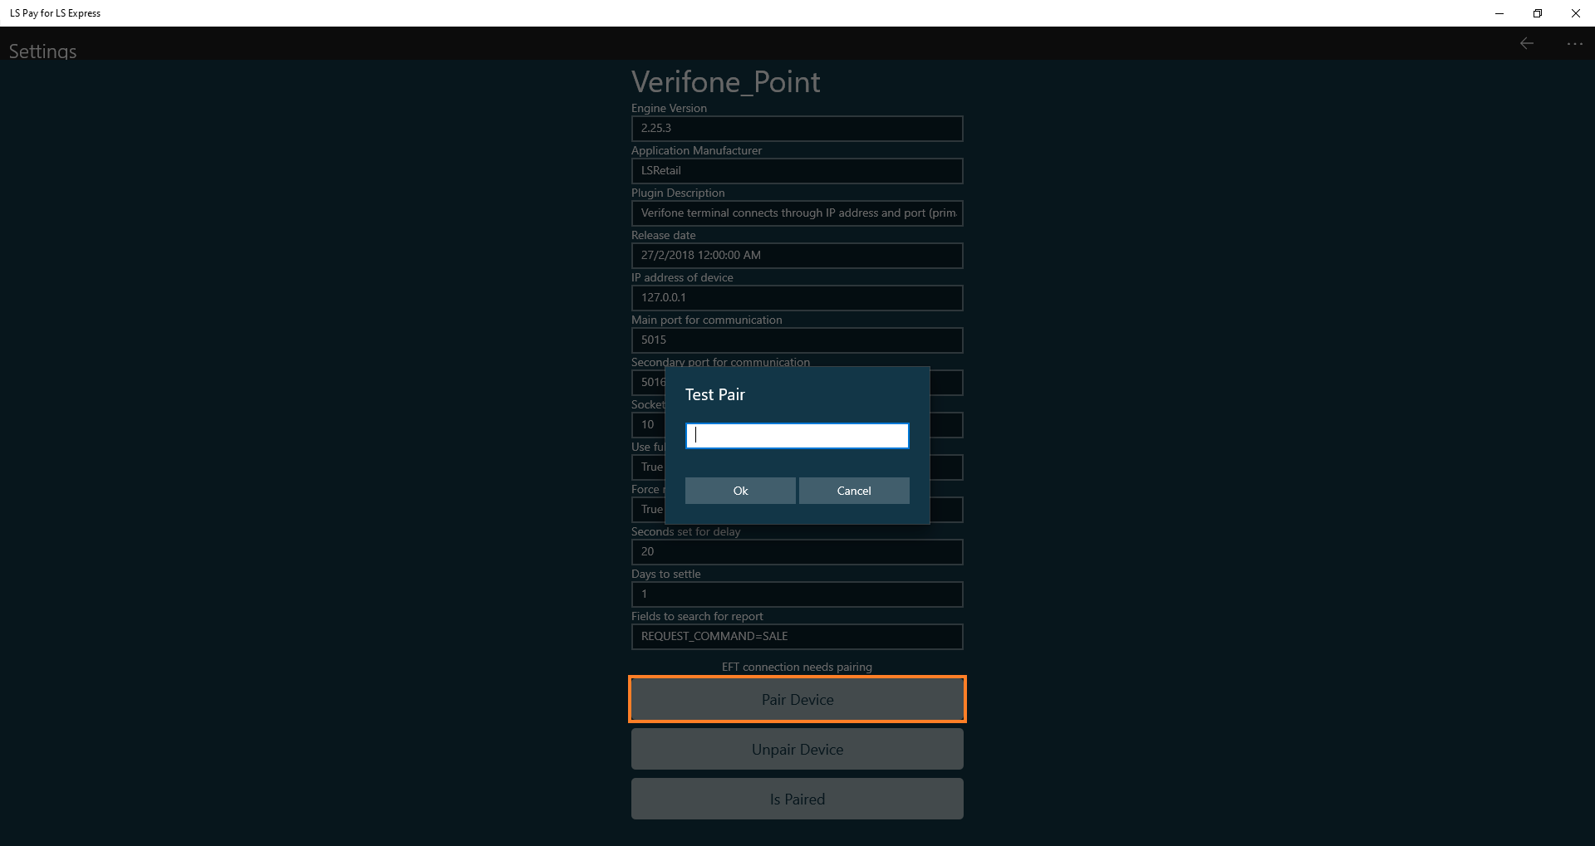Screen dimensions: 1595x846
Task: Close the LS Pay for LS Express window
Action: tap(1575, 13)
